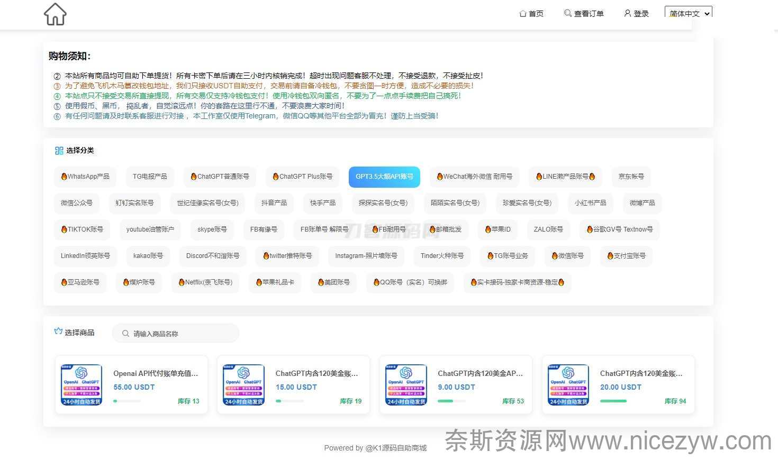Select LinkedIn领英账号 category
Viewport: 778px width, 460px height.
coord(85,256)
